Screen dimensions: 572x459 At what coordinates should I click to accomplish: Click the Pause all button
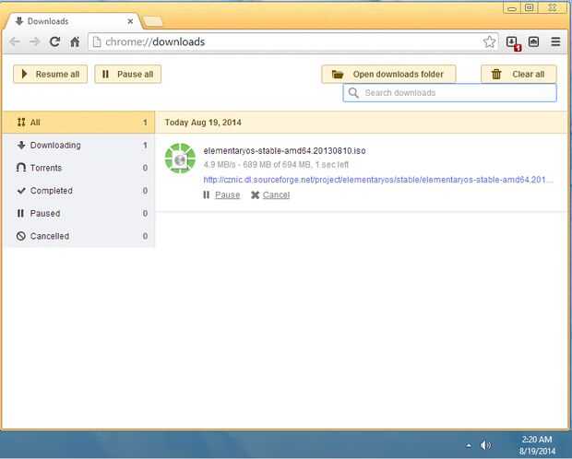[127, 74]
